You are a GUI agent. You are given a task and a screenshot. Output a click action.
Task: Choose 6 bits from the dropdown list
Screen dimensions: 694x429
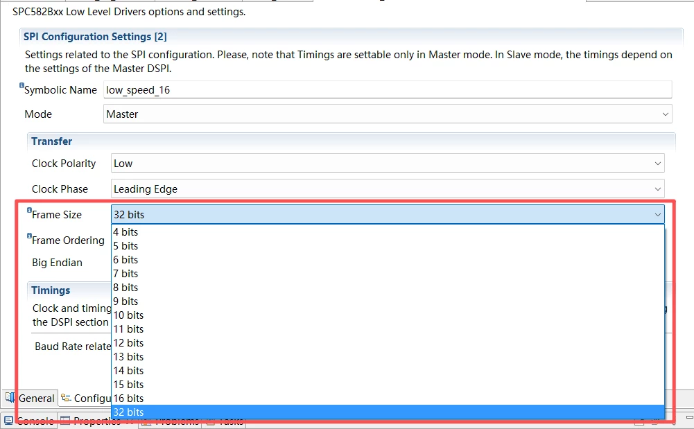388,260
